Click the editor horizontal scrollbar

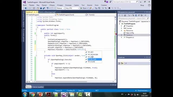click(x=74, y=82)
